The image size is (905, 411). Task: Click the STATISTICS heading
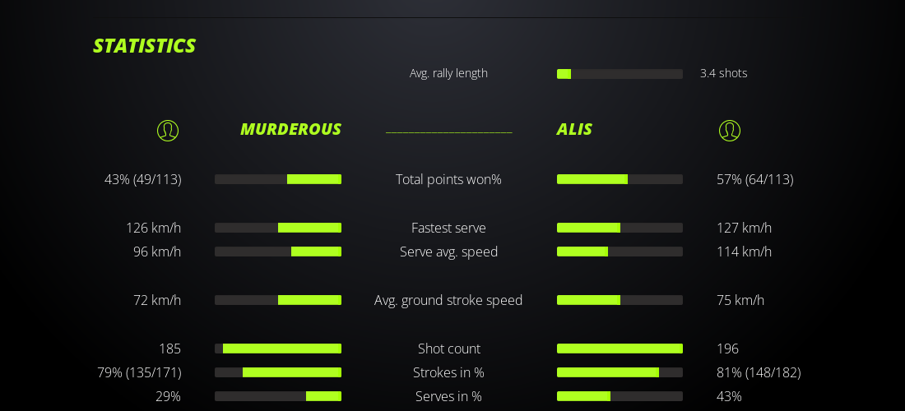click(144, 46)
